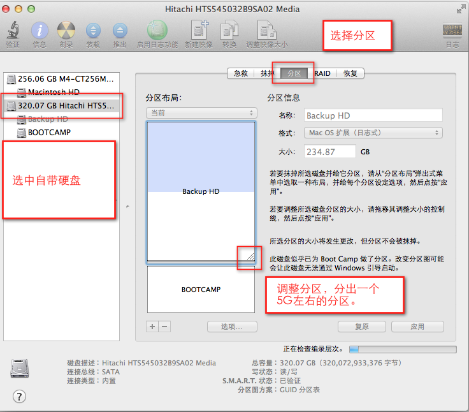Select the 256.06 GB M4-CT256M disk

[x=61, y=79]
